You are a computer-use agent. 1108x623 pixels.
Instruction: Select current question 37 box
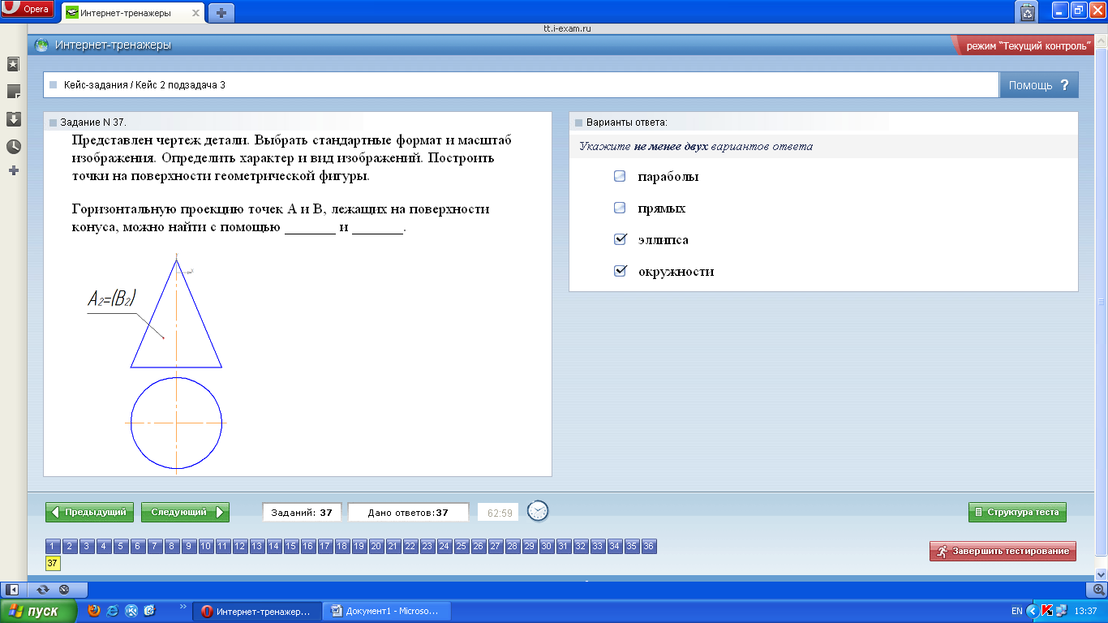click(53, 563)
